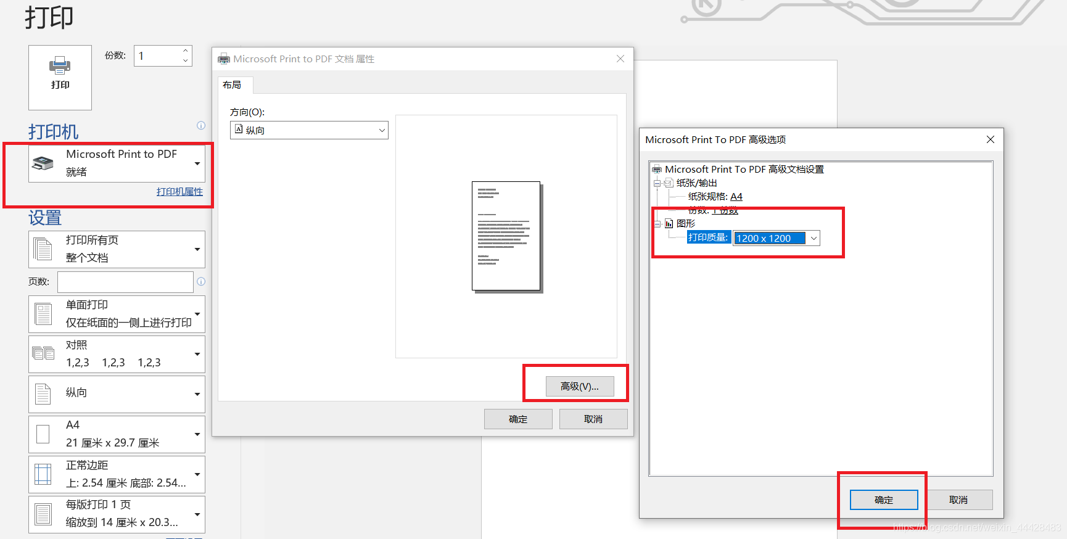Screen dimensions: 1067x539
Task: Click 确定 in the document properties dialog
Action: click(518, 419)
